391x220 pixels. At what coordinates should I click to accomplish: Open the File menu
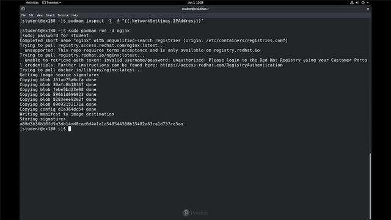[23, 15]
